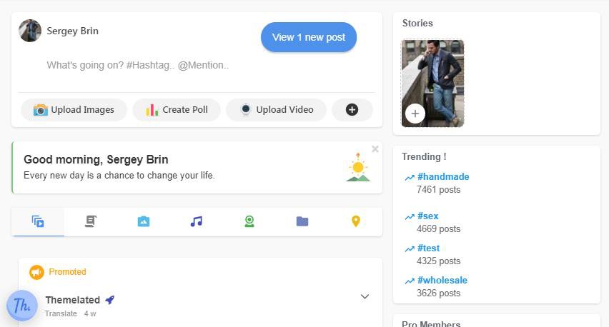Open the story thumbnail image

pyautogui.click(x=433, y=75)
